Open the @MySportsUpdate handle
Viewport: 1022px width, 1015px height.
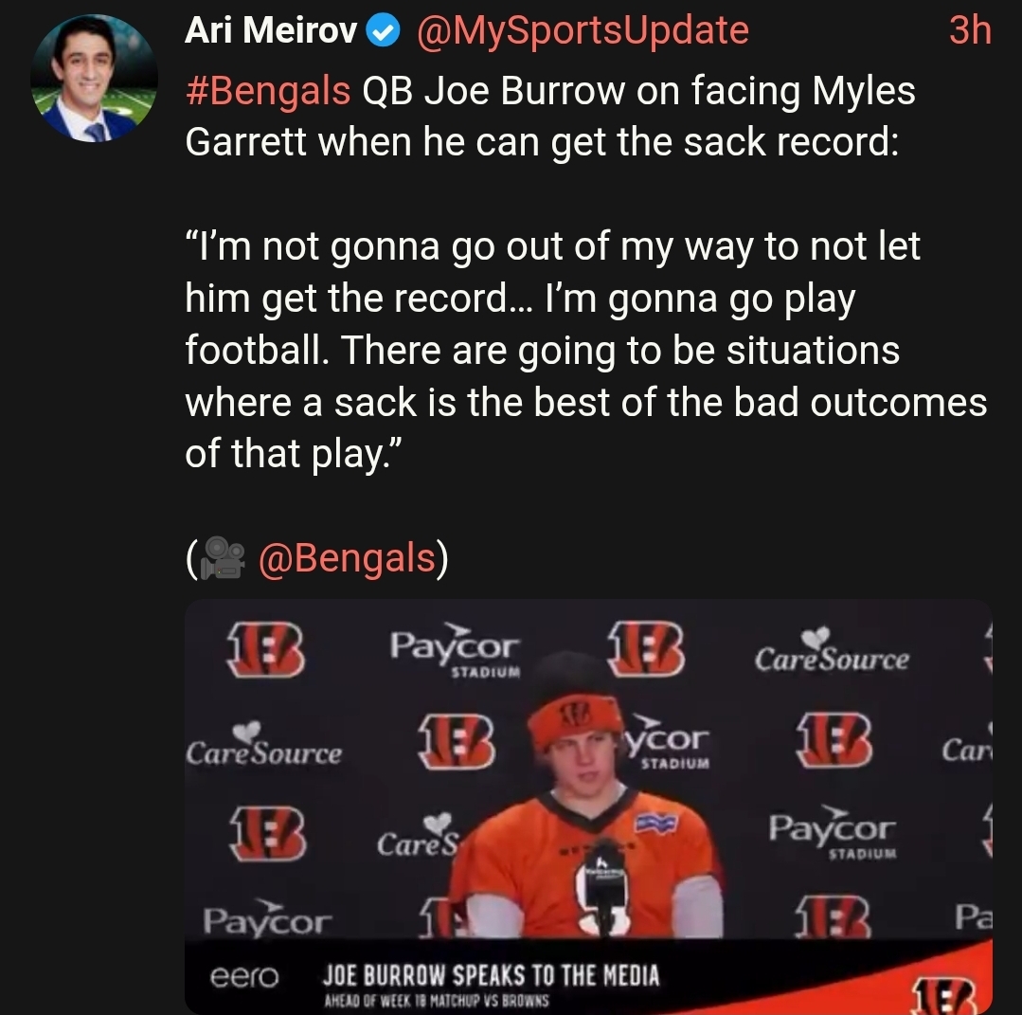583,30
